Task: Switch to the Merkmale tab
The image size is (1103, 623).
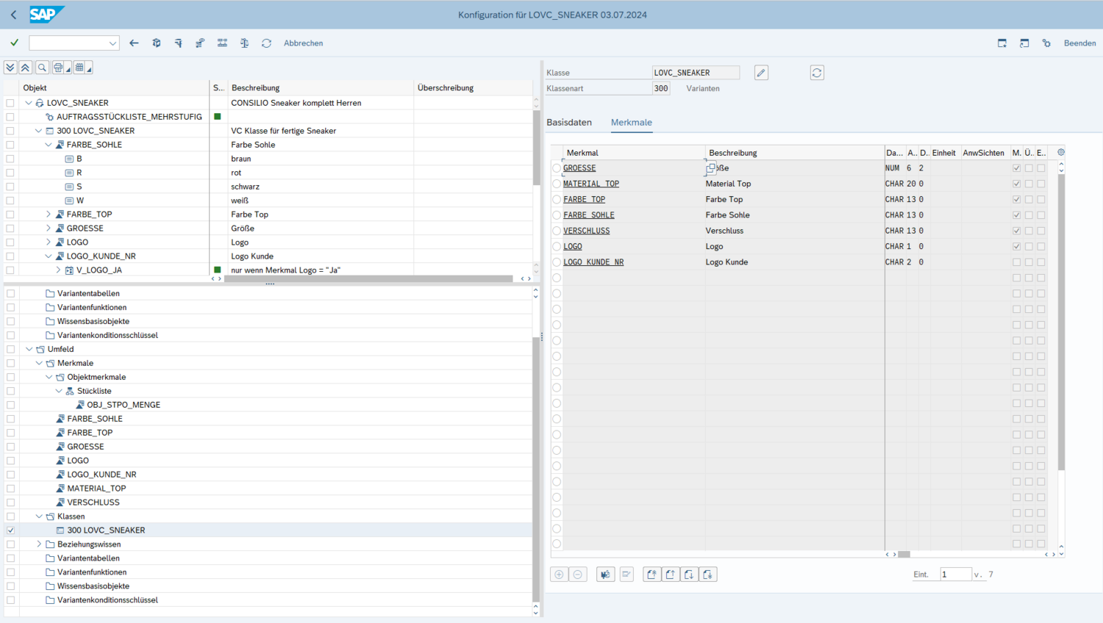Action: click(632, 122)
